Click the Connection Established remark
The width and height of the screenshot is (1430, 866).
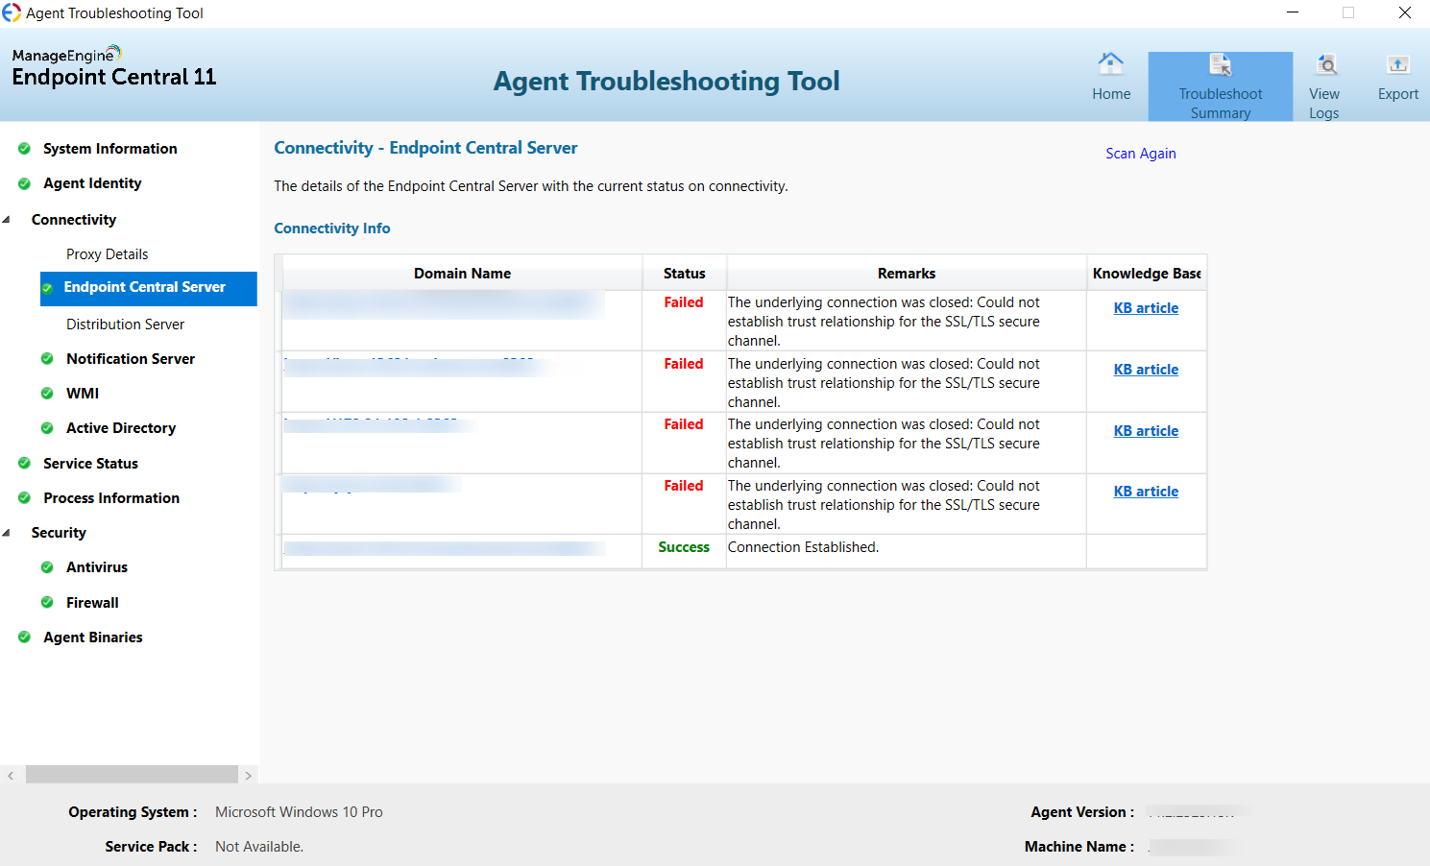(803, 547)
